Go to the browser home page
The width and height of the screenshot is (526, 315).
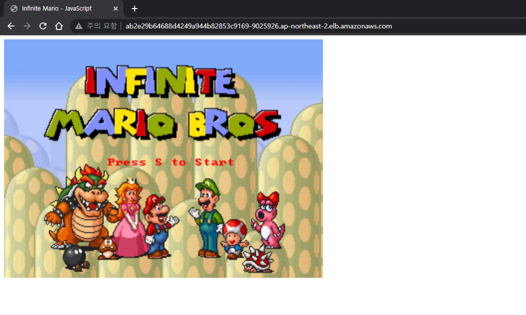pyautogui.click(x=59, y=26)
